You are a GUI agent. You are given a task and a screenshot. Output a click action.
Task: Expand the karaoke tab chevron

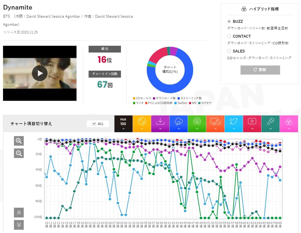click(271, 129)
